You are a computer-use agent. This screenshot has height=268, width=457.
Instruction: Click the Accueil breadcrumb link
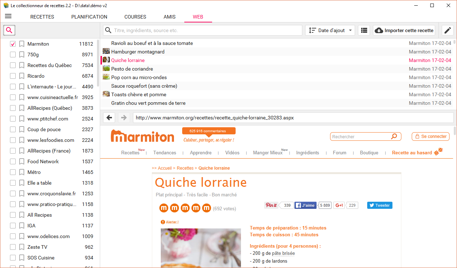165,168
